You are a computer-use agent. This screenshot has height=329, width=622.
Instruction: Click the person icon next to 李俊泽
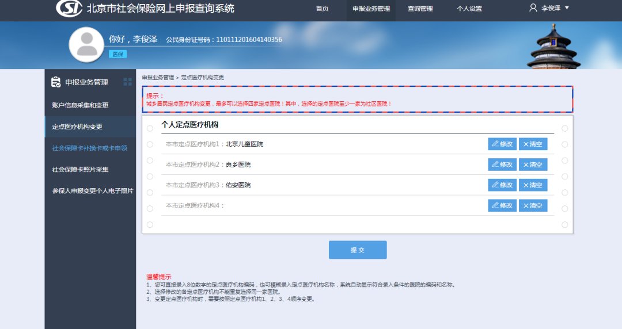click(533, 8)
